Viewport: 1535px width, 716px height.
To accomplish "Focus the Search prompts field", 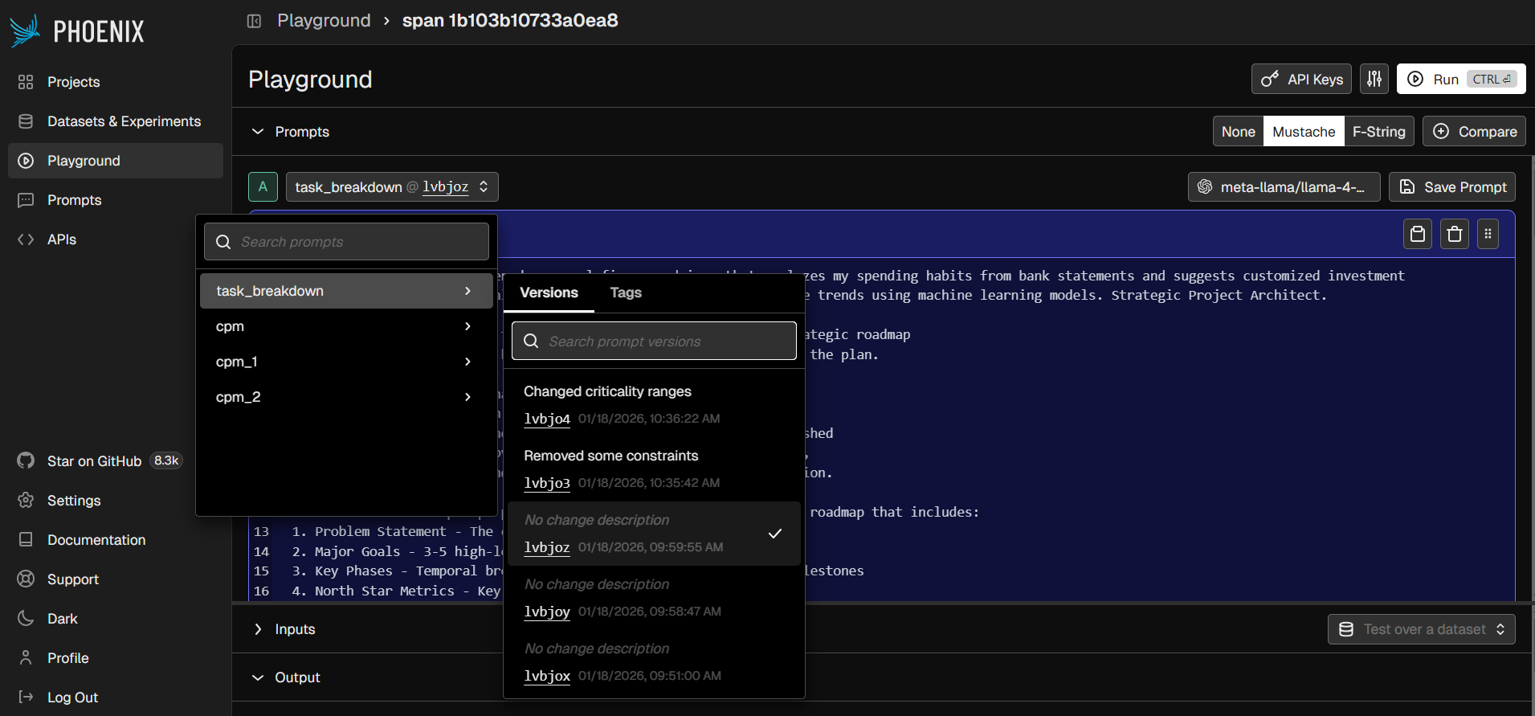I will coord(346,242).
